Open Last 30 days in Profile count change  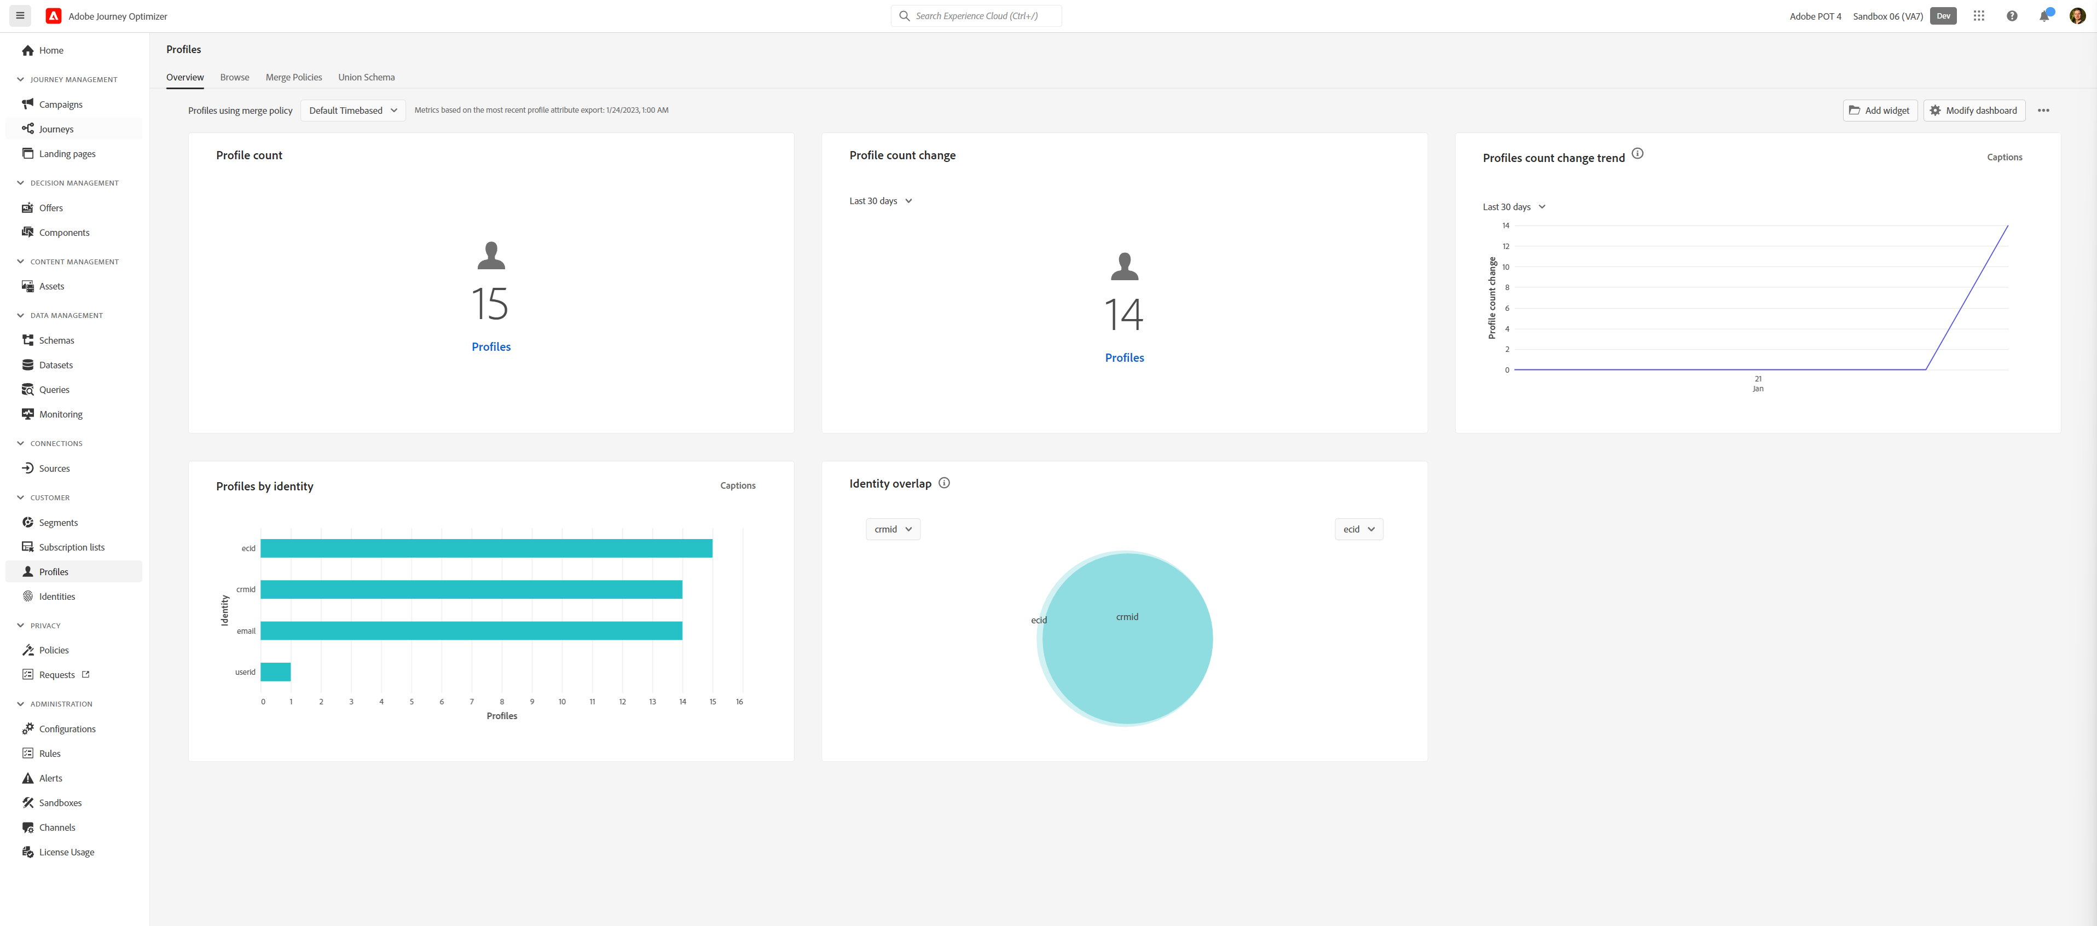point(881,201)
